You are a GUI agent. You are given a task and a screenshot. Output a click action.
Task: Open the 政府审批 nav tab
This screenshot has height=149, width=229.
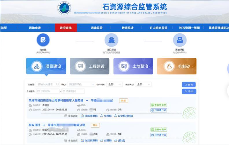coord(66,28)
